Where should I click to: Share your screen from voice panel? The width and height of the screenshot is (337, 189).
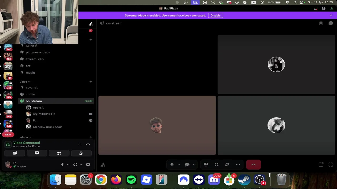click(37, 153)
